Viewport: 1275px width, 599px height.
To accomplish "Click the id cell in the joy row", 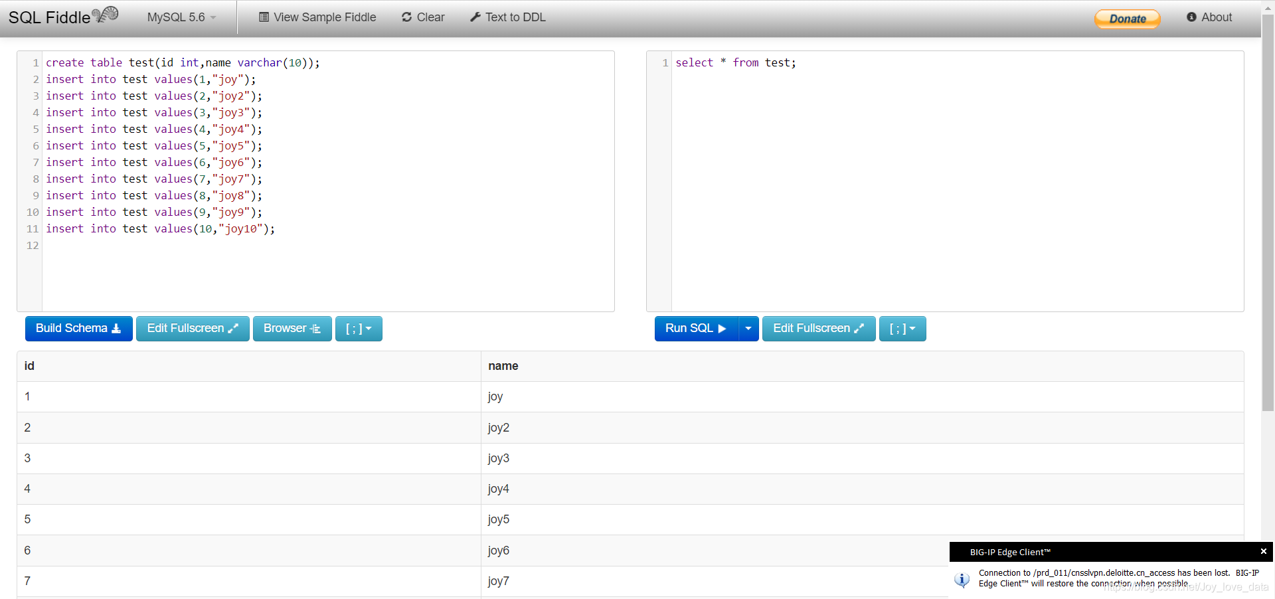I will pyautogui.click(x=249, y=396).
